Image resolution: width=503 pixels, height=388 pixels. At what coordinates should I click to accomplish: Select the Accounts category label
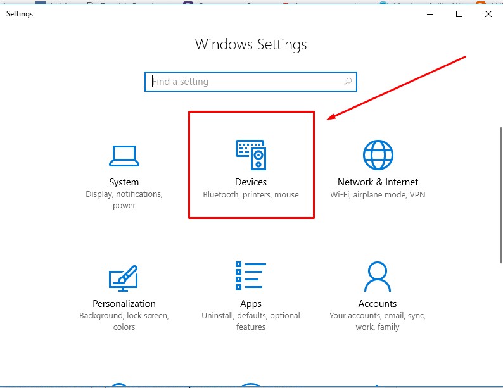pyautogui.click(x=378, y=303)
